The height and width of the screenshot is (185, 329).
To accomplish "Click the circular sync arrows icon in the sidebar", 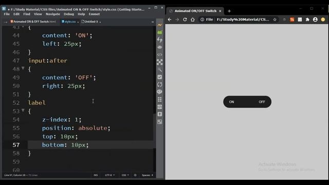I will (160, 84).
